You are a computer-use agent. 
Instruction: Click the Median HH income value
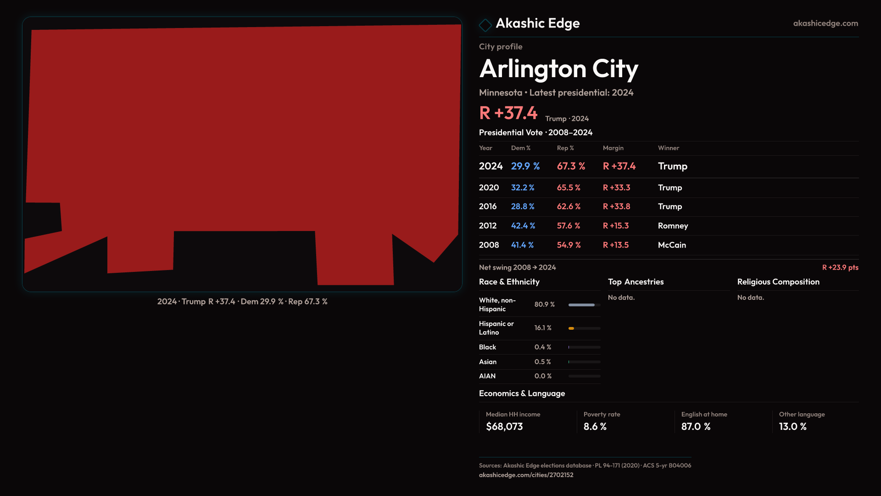click(504, 427)
